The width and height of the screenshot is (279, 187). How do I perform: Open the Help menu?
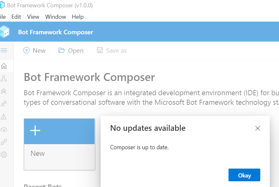pos(78,17)
